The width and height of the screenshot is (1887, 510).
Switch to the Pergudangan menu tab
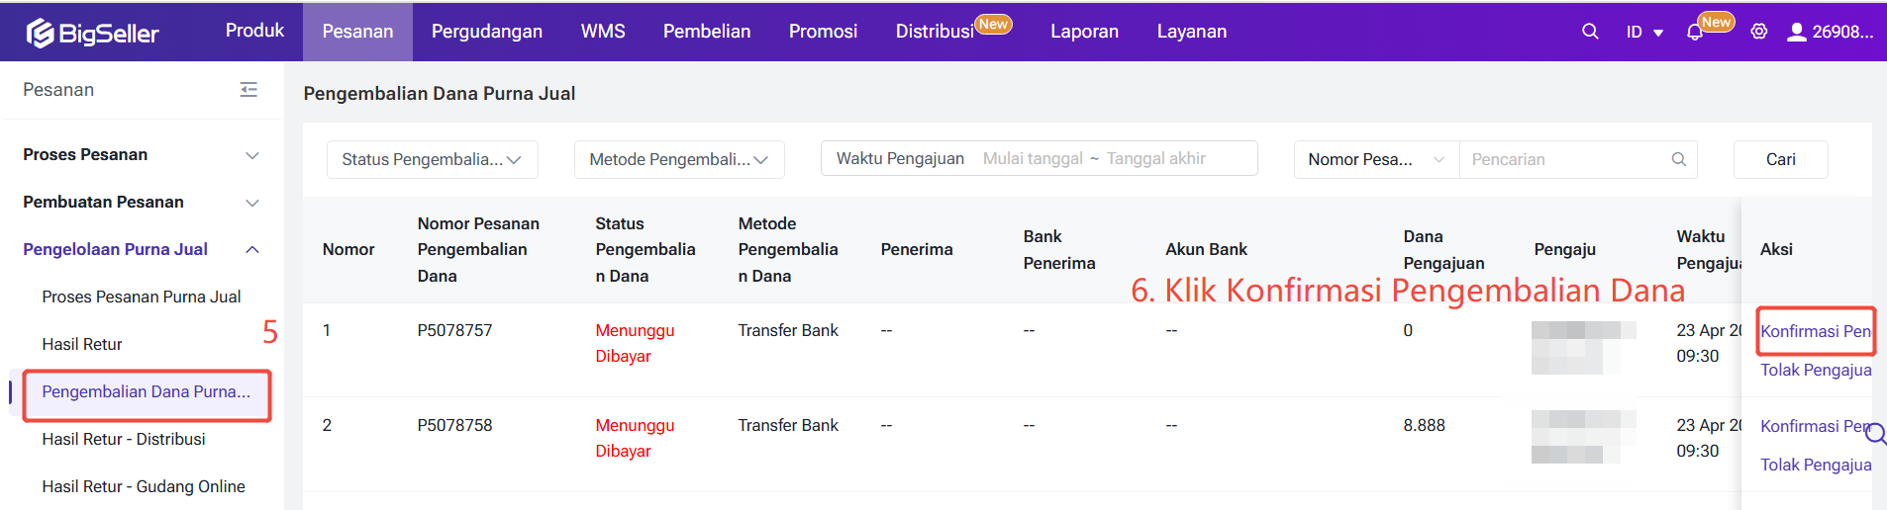[486, 32]
